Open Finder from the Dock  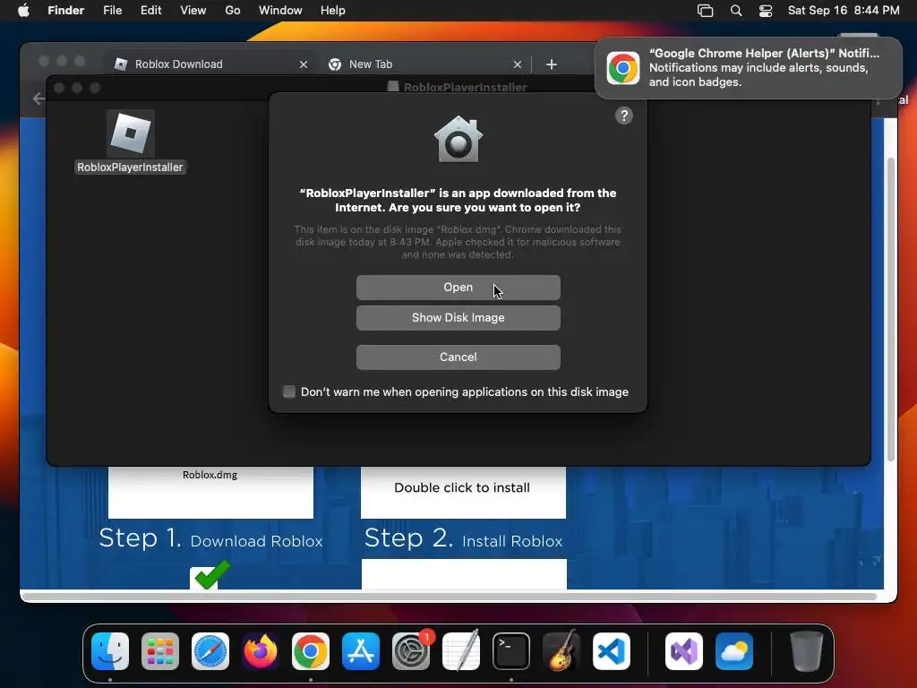110,651
